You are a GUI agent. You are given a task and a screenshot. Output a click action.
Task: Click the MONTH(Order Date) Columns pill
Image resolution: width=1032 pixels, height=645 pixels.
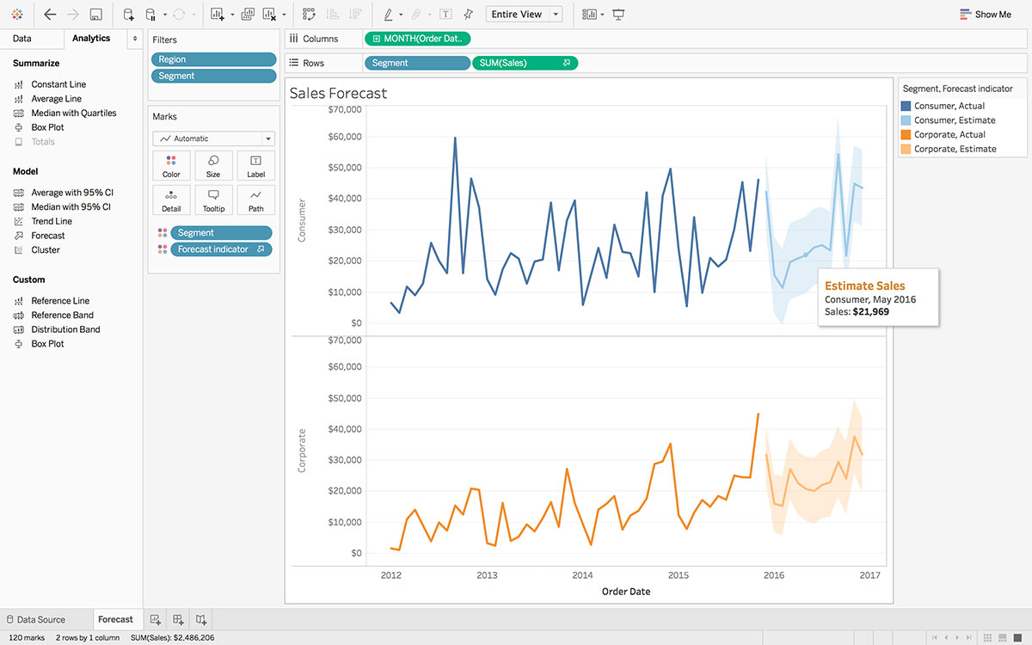(417, 39)
